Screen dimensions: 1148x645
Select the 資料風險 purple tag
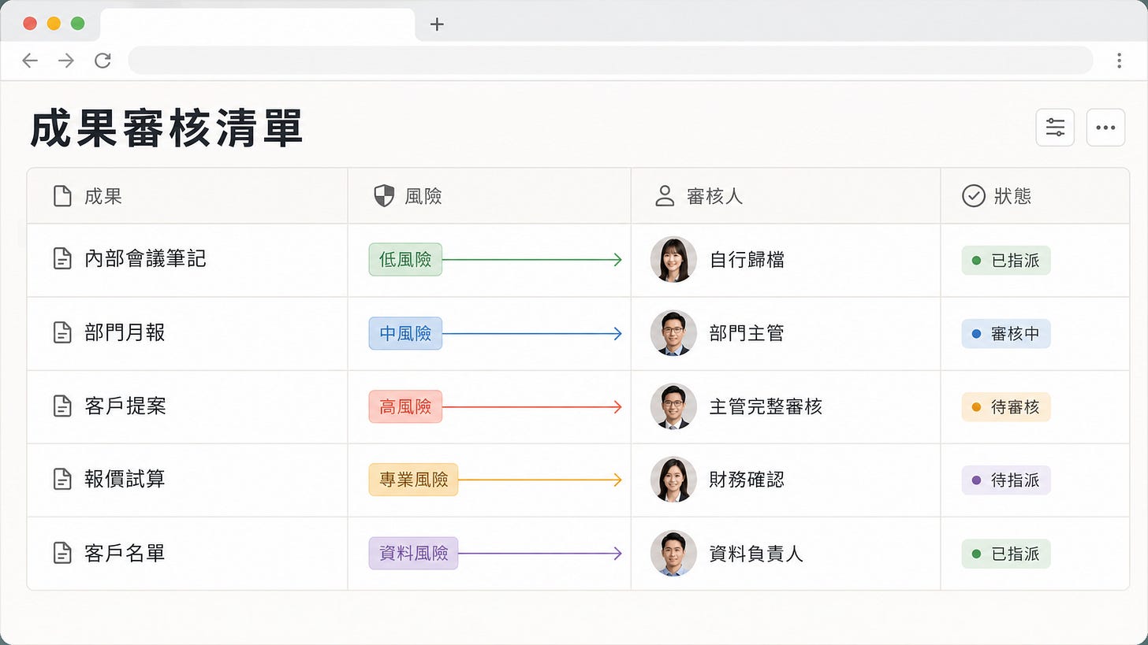(413, 553)
